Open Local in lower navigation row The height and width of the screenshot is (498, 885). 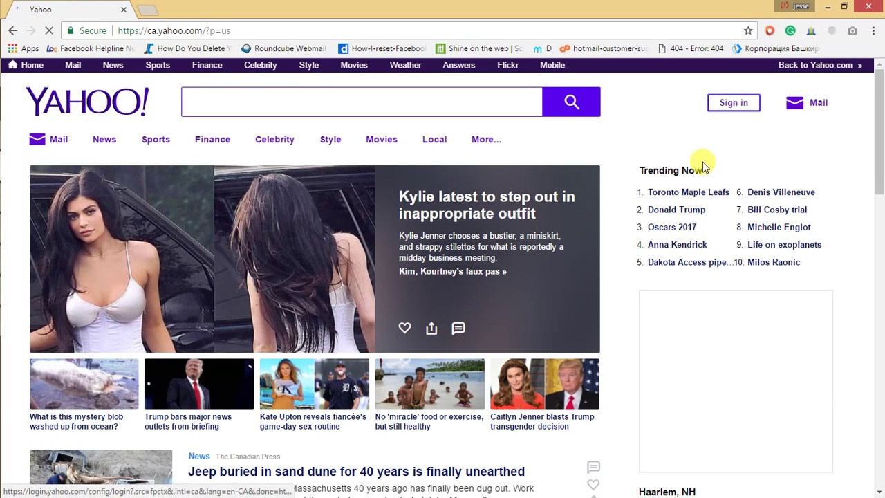pos(434,139)
